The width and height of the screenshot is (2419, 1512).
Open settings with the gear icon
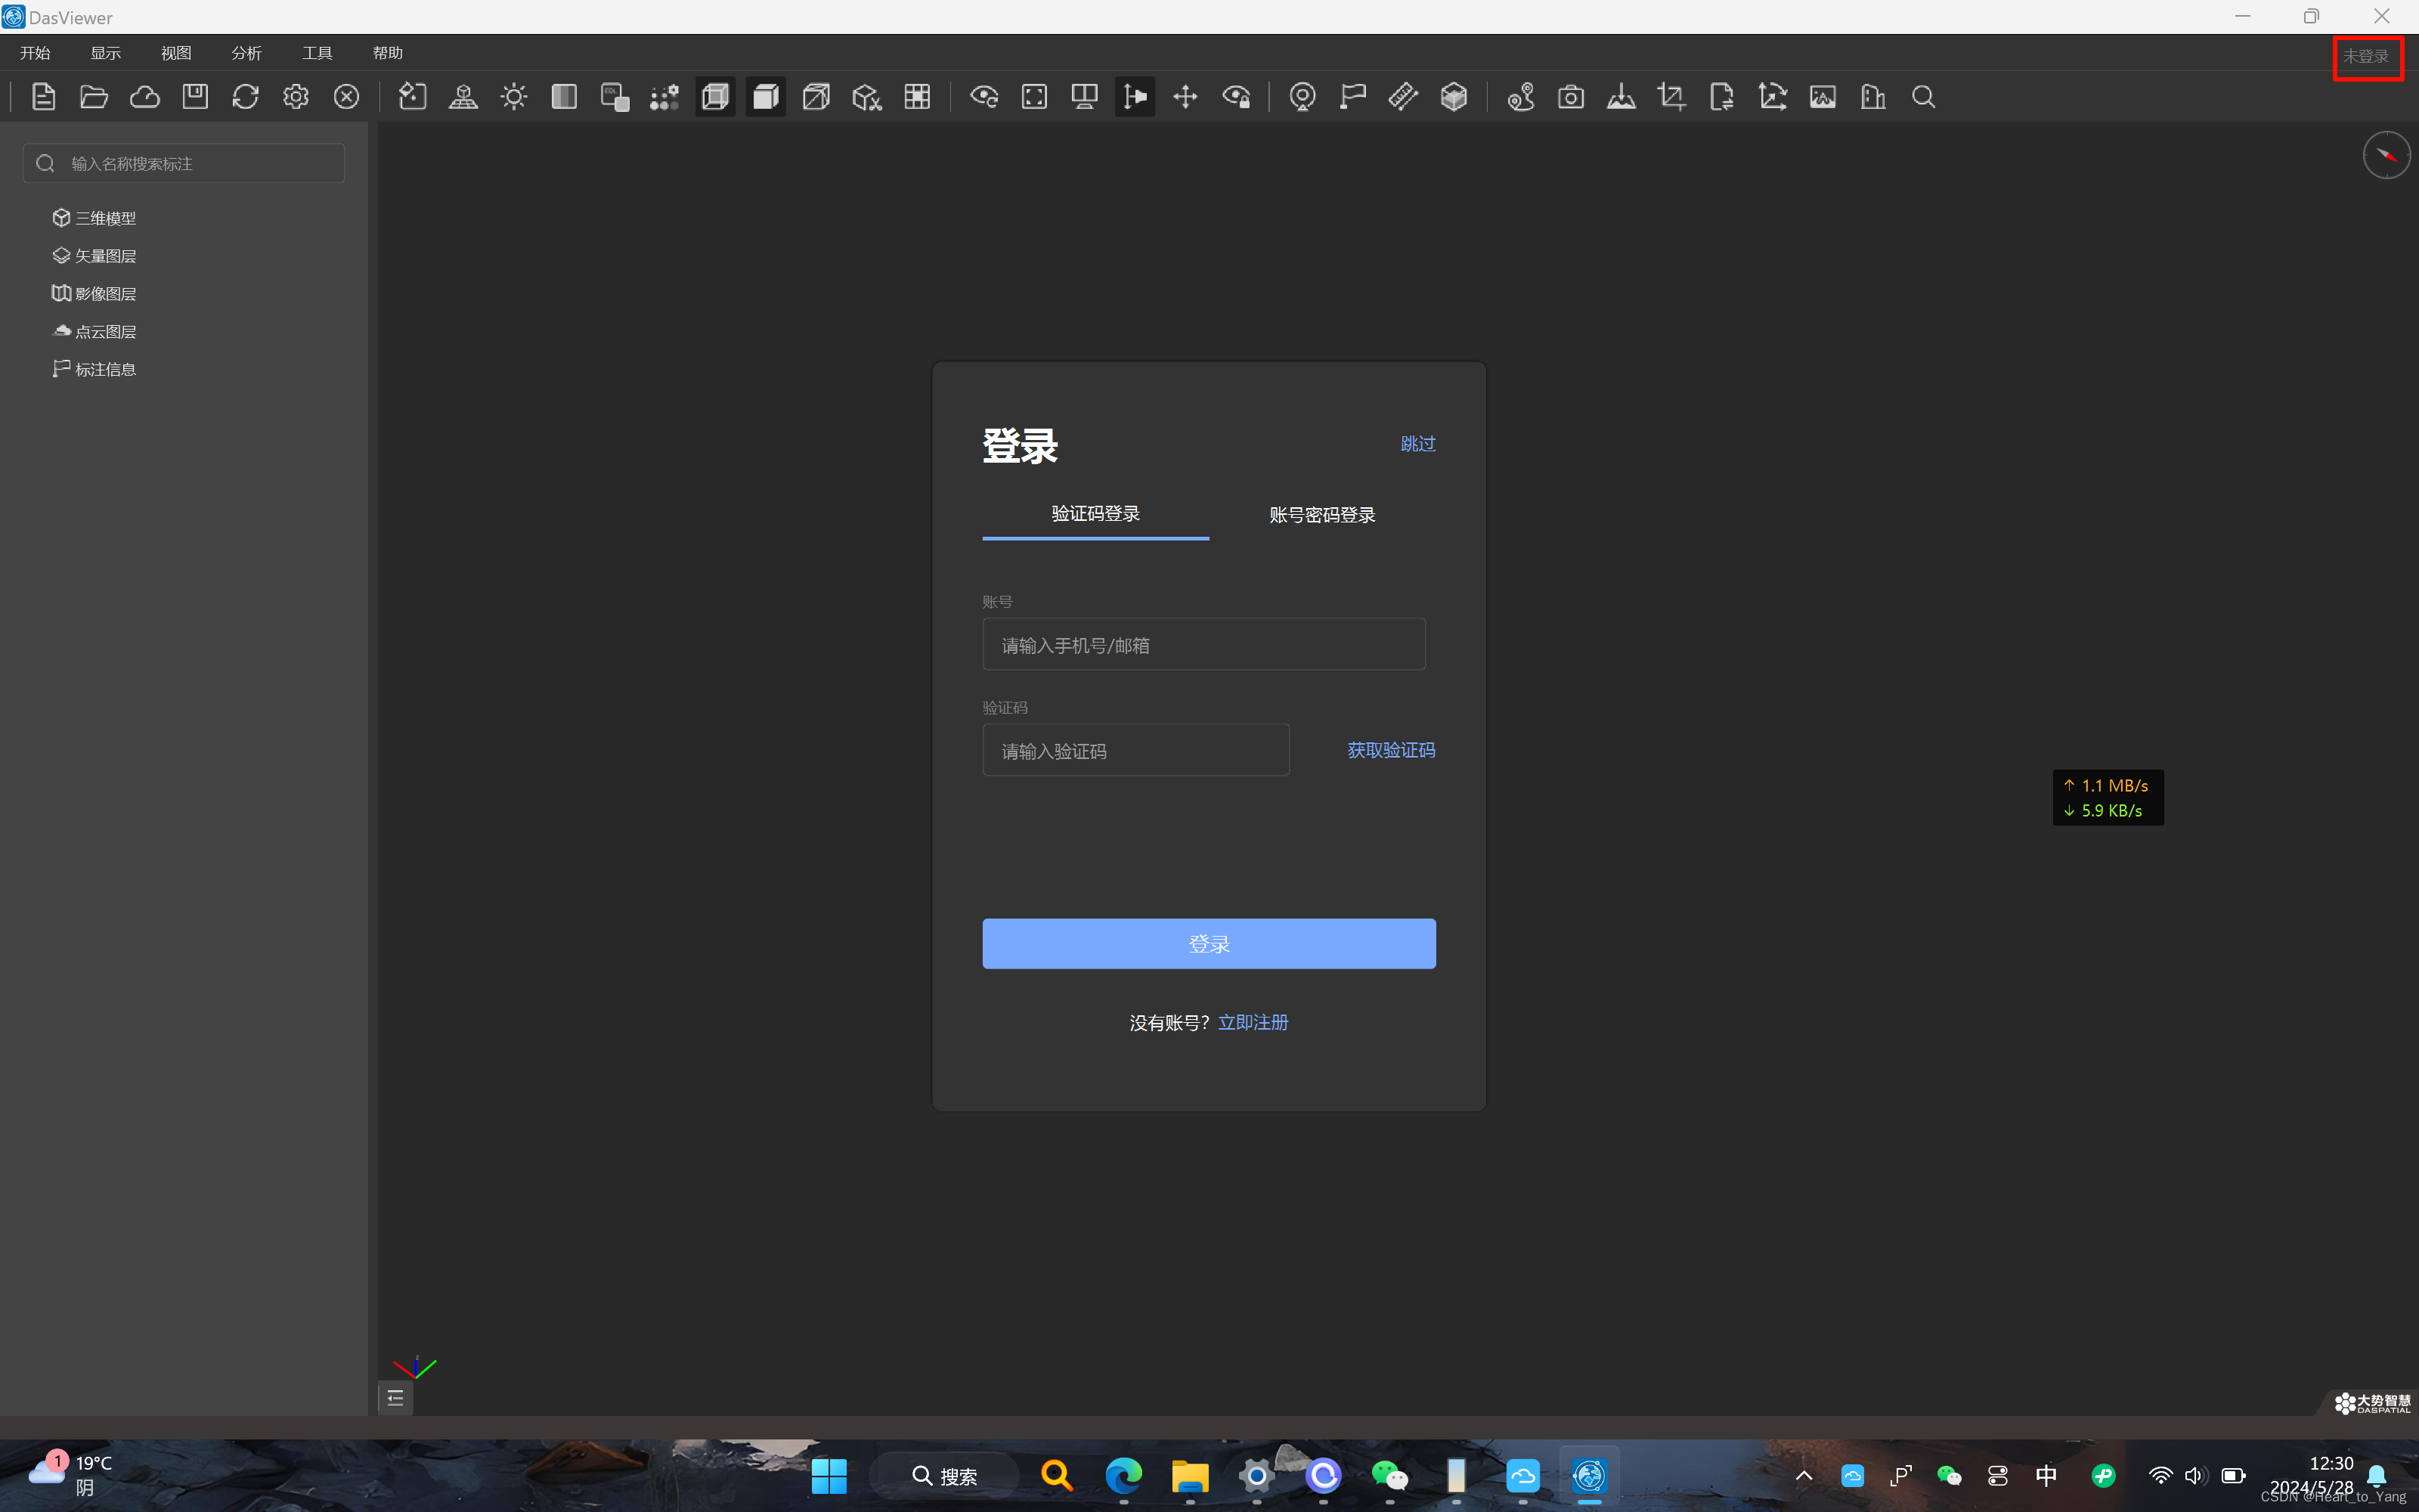295,96
